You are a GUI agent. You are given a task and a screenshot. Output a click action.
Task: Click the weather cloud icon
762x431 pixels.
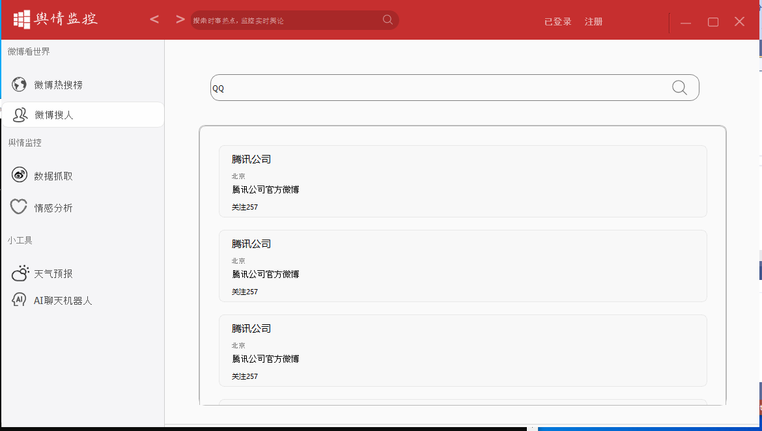20,273
